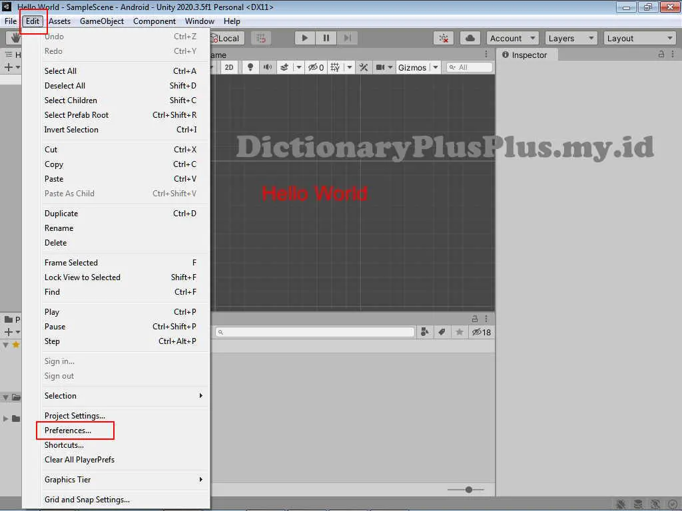Toggle Local pivot rotation button

click(227, 38)
